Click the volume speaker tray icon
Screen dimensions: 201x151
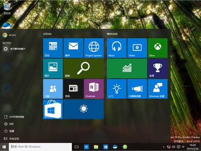coord(173,147)
